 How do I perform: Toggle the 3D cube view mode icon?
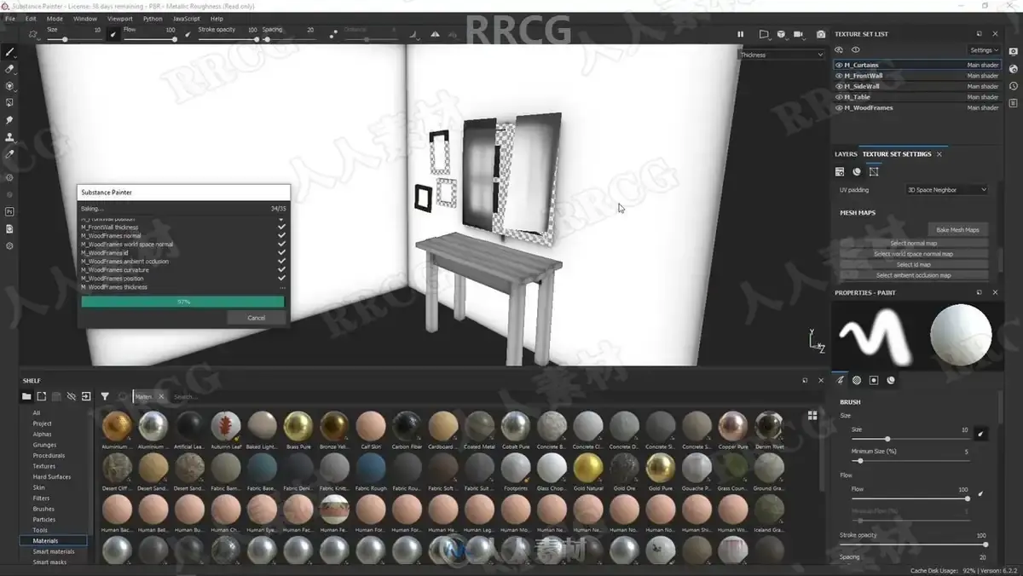coord(781,34)
